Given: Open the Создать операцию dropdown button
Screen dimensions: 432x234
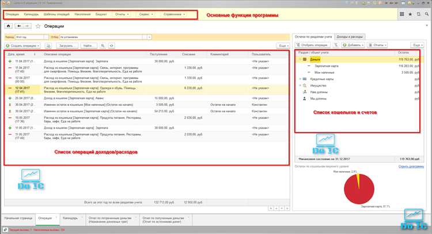Looking at the screenshot, I should 22,46.
